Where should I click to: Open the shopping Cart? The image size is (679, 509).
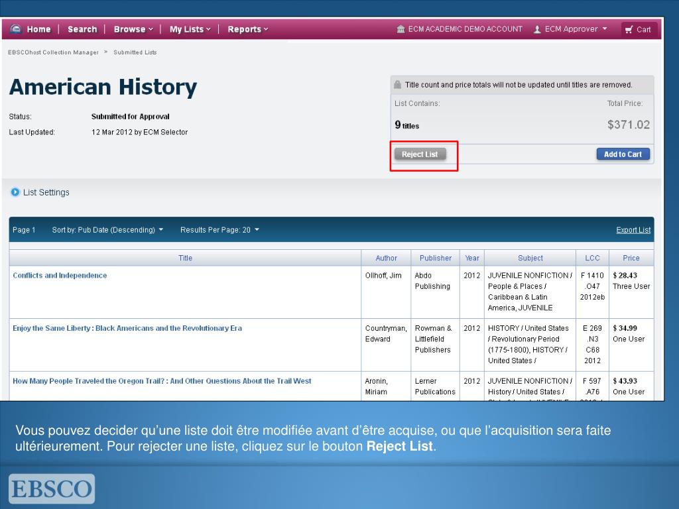639,29
